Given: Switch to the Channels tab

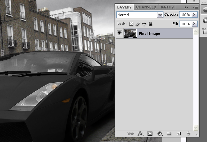Looking at the screenshot, I should 146,7.
